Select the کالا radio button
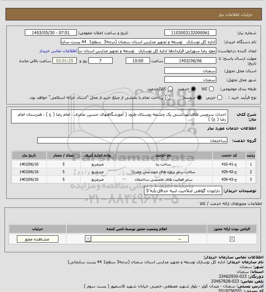 tap(211, 89)
